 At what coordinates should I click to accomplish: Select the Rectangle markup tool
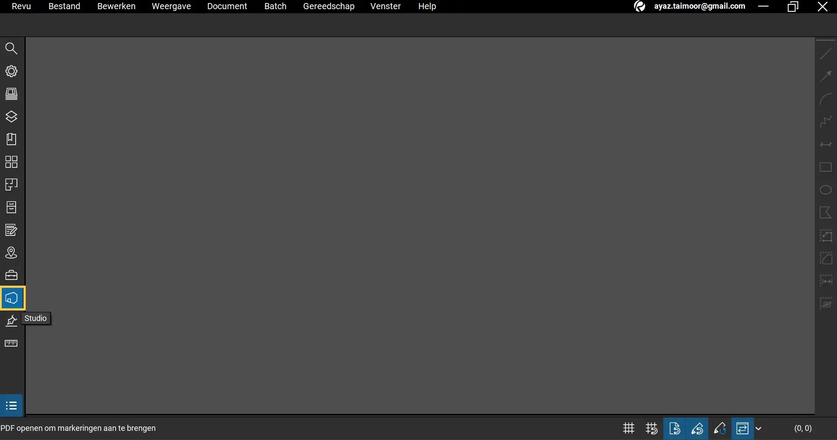pos(826,167)
